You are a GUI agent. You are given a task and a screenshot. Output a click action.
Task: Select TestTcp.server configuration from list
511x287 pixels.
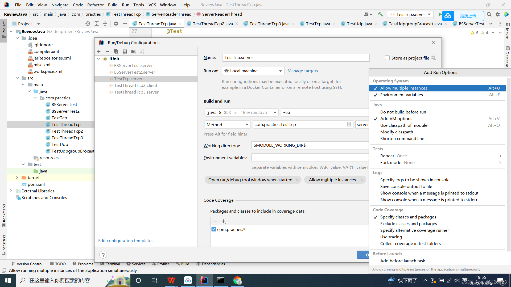pyautogui.click(x=128, y=78)
